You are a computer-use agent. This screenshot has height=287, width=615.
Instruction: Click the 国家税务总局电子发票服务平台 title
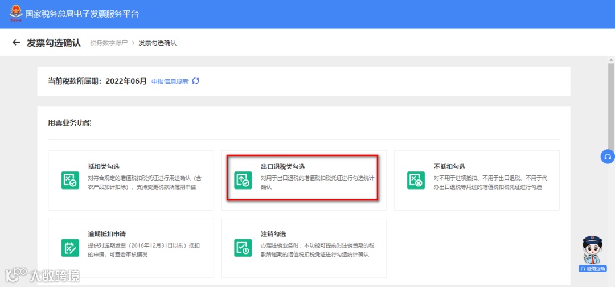(82, 14)
